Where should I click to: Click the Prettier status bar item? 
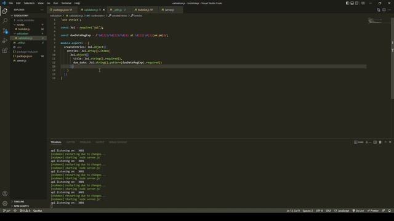click(x=373, y=211)
